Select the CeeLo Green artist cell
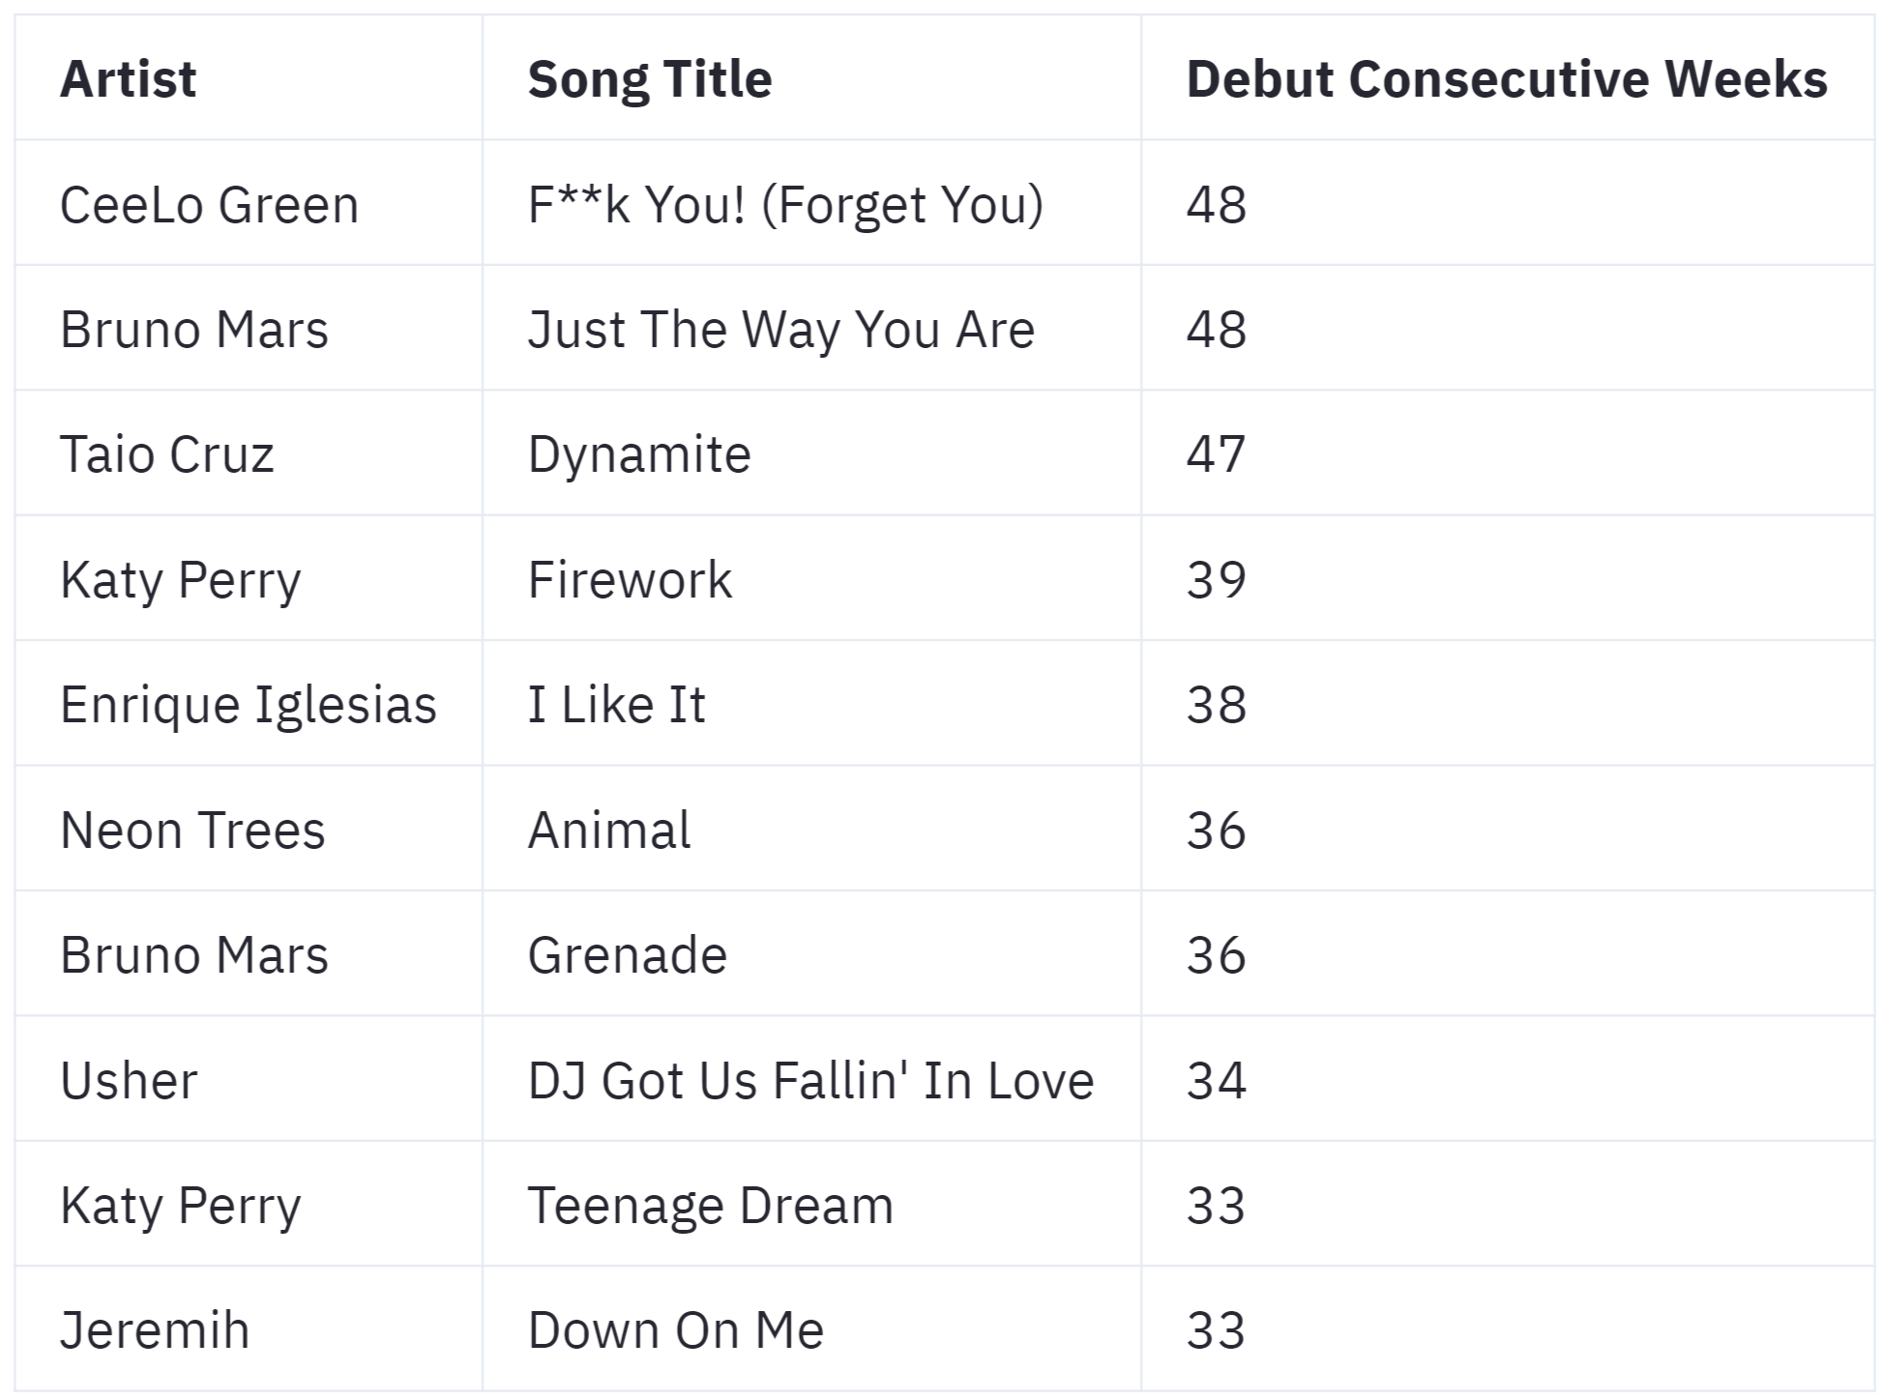This screenshot has width=1885, height=1400. (209, 205)
